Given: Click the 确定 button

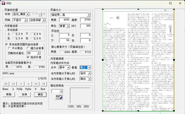Looking at the screenshot, I should tap(40, 95).
